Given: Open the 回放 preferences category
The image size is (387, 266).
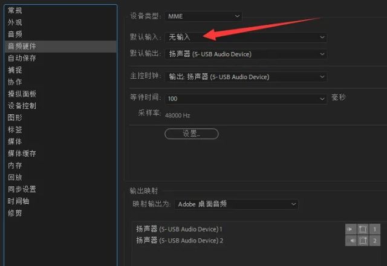Looking at the screenshot, I should 60,177.
